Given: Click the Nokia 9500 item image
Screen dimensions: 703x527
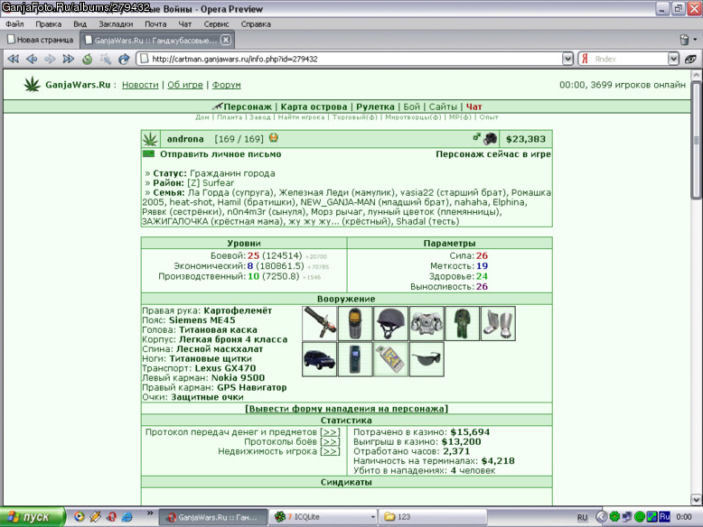Looking at the screenshot, I should coord(355,359).
